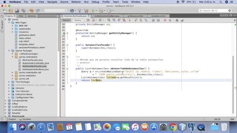Collapse the carros project node
237x133 pixels.
6,20
